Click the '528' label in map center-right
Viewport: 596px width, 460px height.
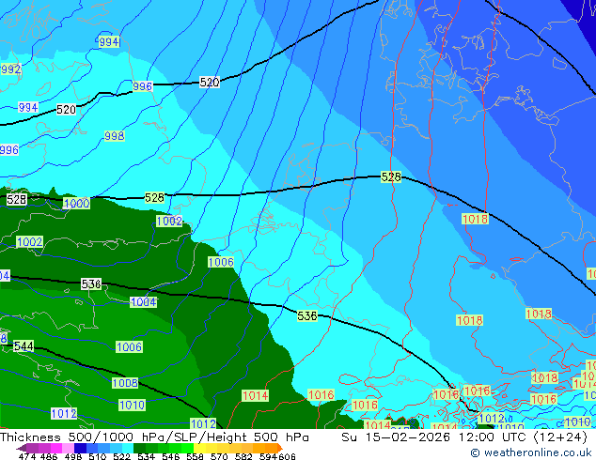tap(391, 176)
